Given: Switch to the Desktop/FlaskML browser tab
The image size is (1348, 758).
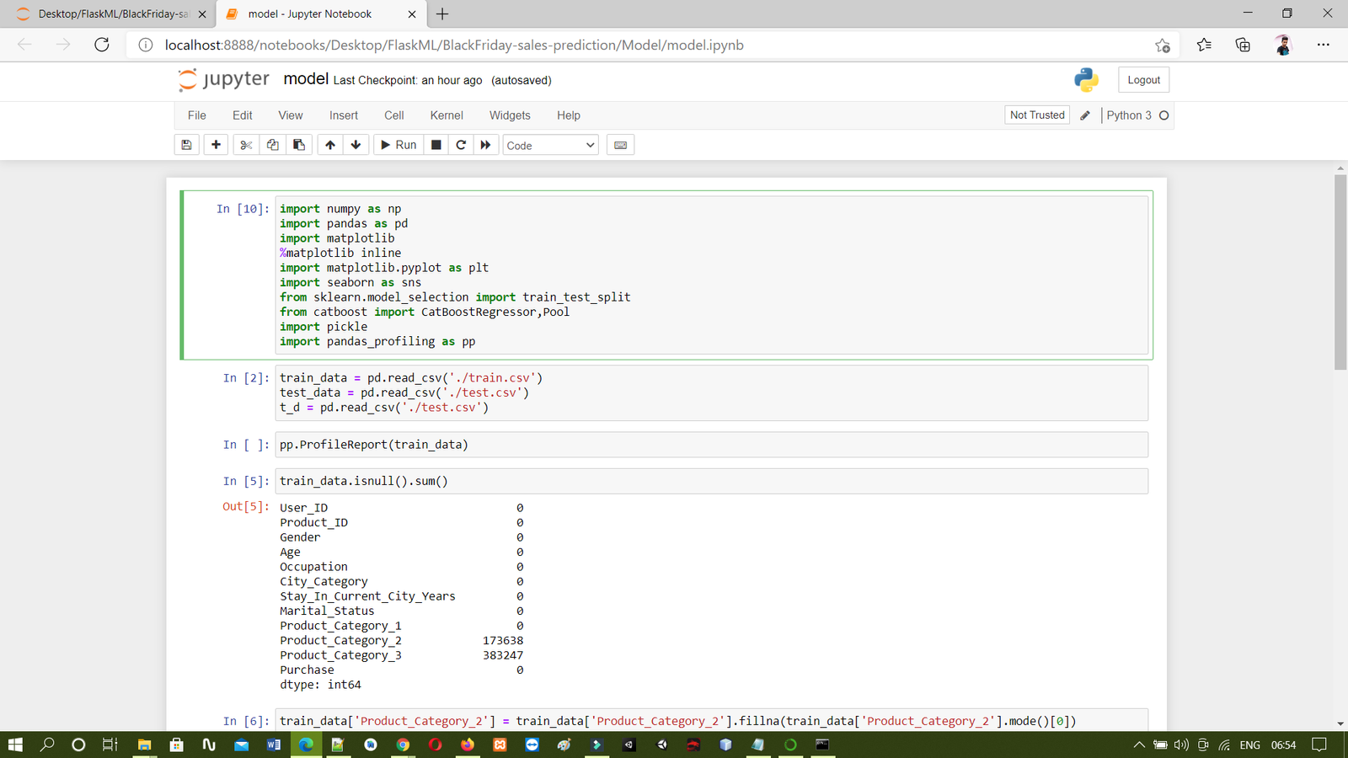Looking at the screenshot, I should point(112,14).
